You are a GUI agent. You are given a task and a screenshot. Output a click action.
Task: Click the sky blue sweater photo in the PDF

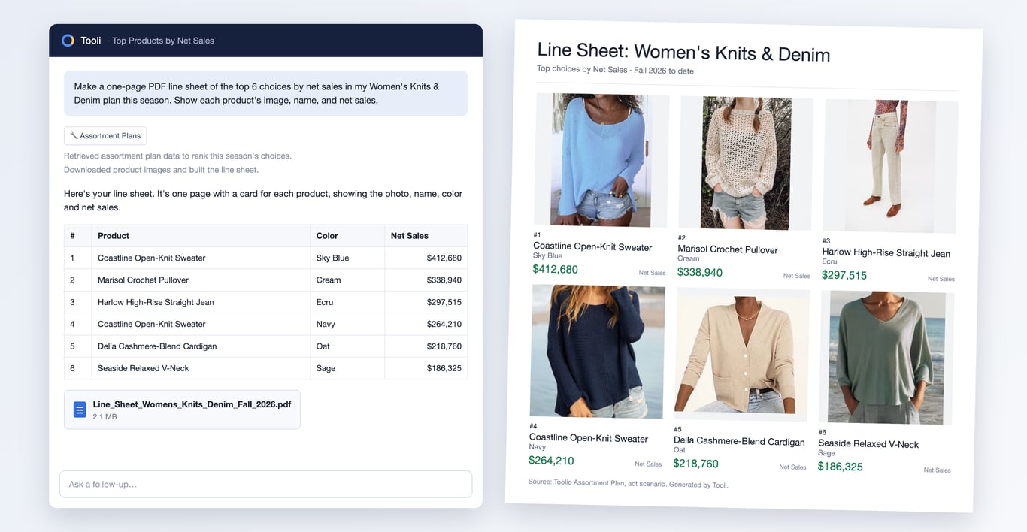click(601, 160)
